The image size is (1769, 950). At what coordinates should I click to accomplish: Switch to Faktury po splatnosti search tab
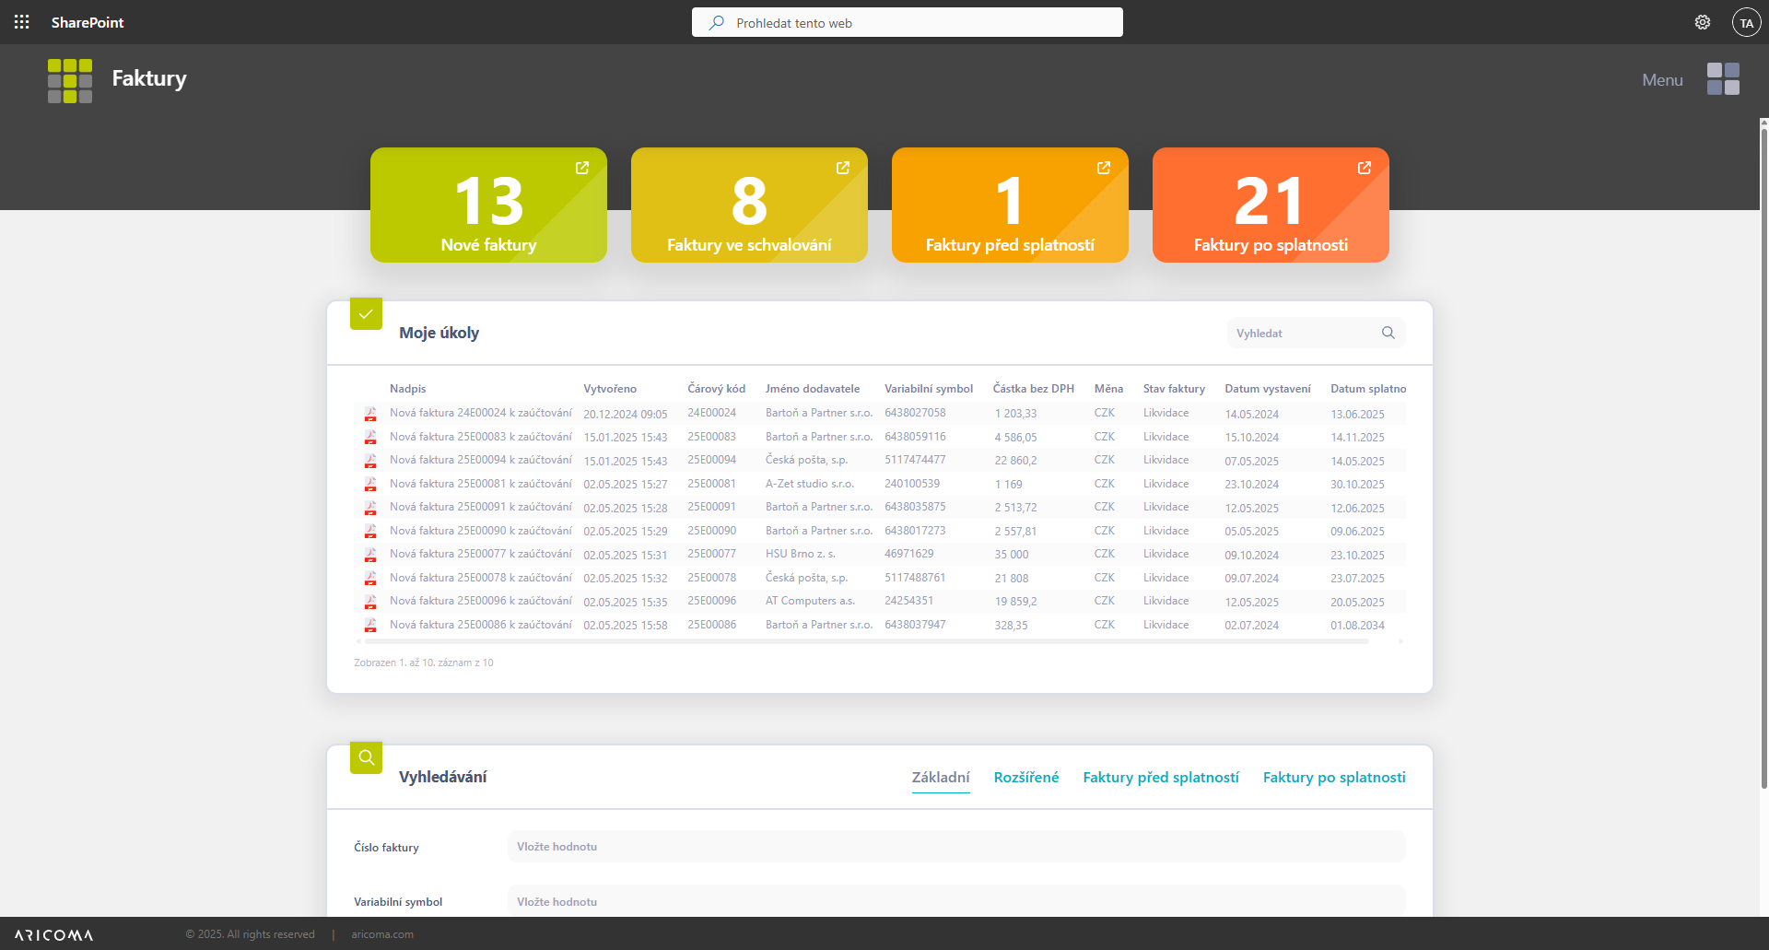1333,778
